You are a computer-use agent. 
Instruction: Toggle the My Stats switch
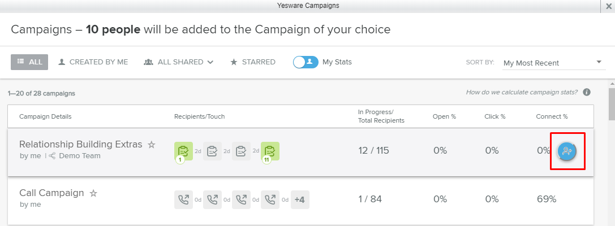(306, 62)
